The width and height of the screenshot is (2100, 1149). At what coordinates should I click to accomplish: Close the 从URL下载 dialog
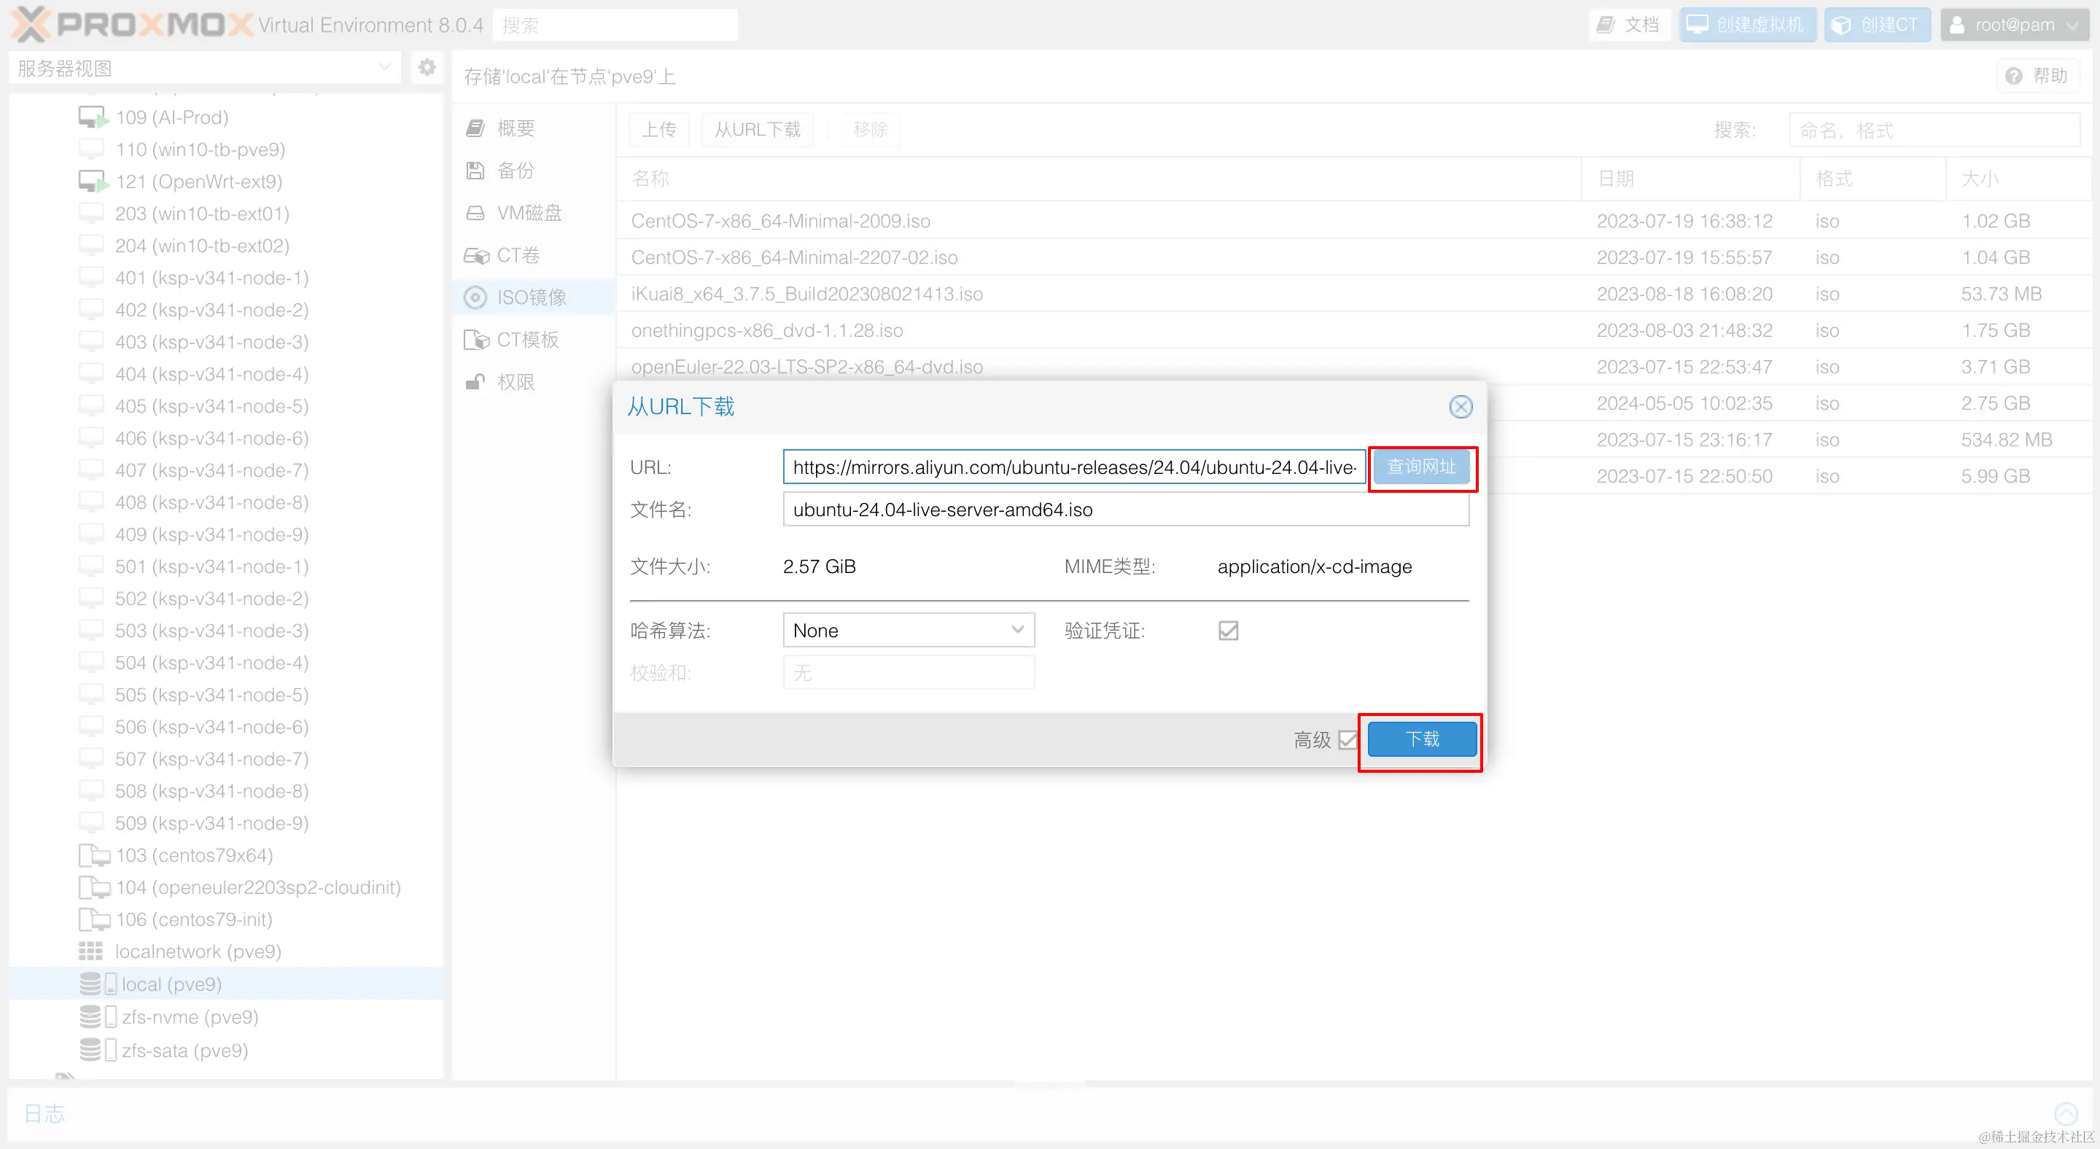[1460, 407]
